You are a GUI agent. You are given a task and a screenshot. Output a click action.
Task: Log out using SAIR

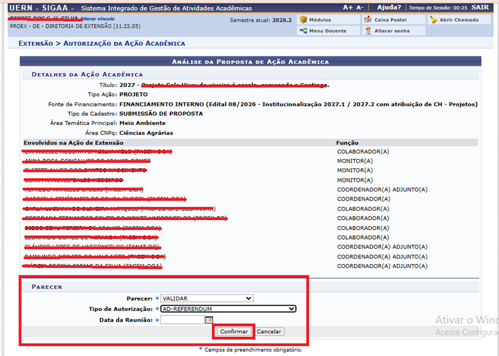(480, 7)
